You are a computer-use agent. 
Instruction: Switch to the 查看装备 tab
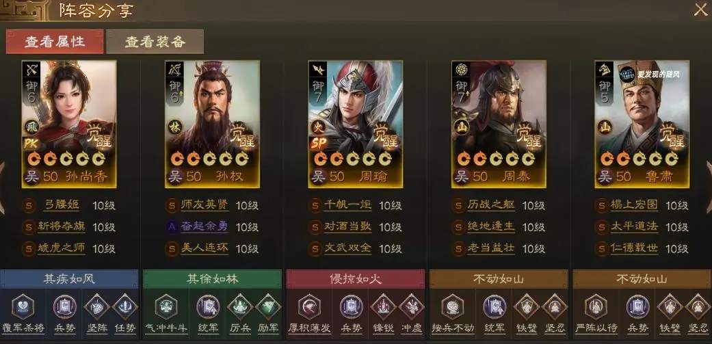pyautogui.click(x=155, y=42)
